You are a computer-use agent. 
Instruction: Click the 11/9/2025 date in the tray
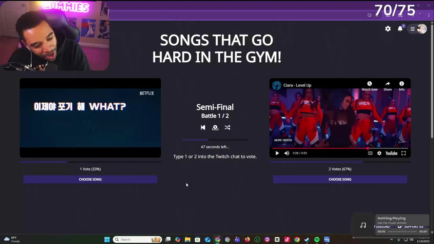click(x=423, y=241)
